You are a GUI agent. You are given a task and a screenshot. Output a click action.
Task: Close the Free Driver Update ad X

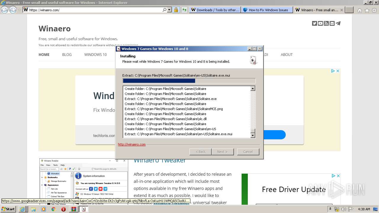pos(338,176)
